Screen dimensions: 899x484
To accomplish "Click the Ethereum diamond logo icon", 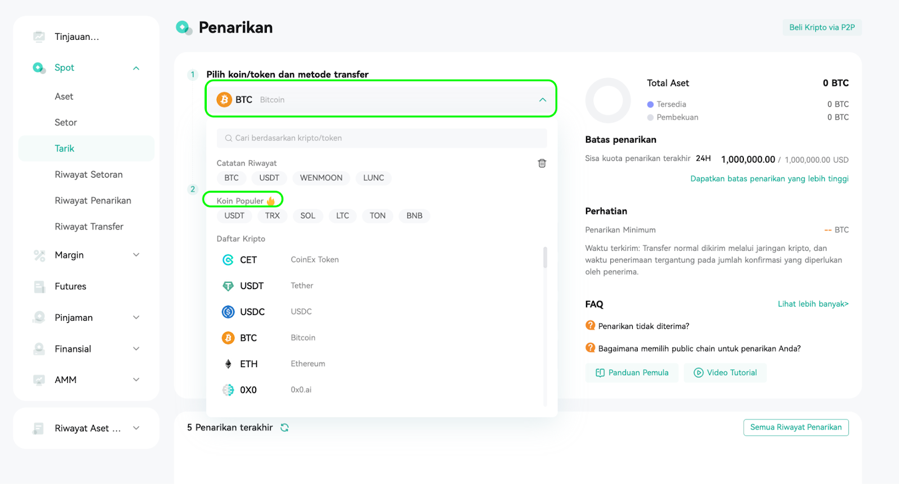I will pos(228,364).
